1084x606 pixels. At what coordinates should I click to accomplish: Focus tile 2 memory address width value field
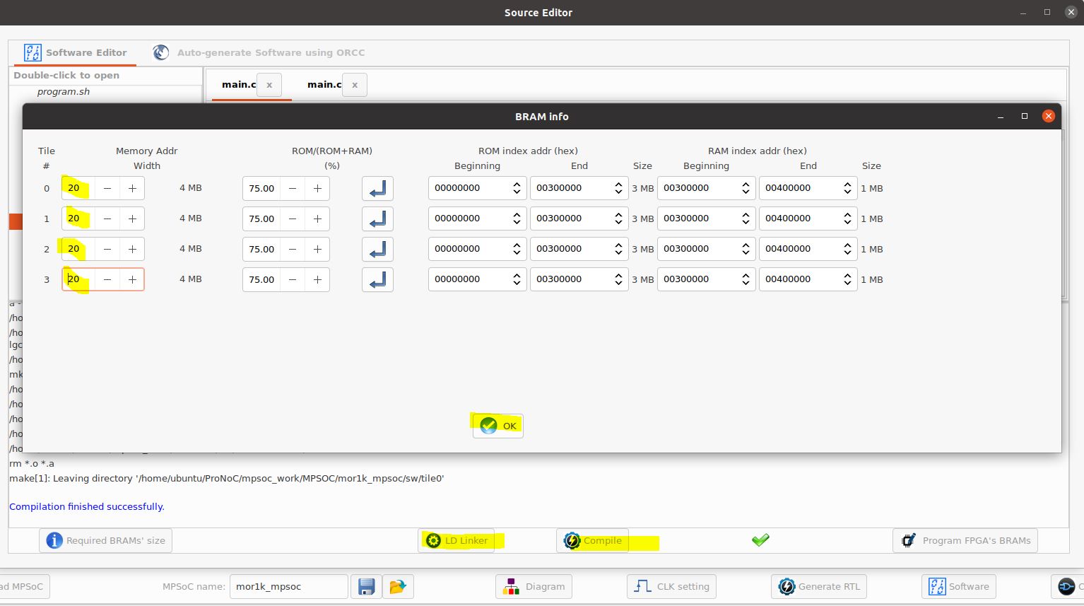[x=78, y=249]
